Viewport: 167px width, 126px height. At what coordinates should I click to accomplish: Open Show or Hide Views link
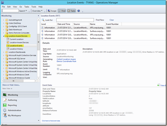click(11, 85)
